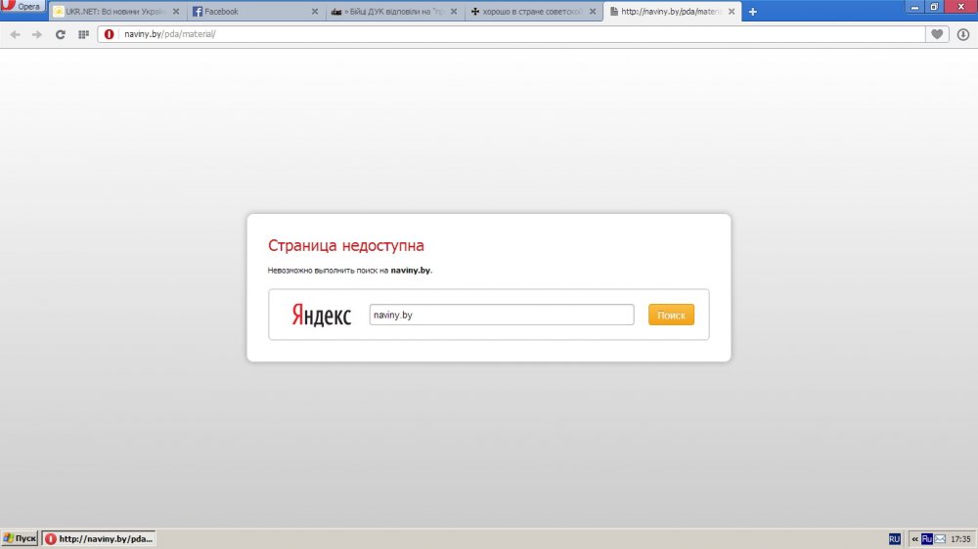The image size is (978, 549).
Task: Click the bold naviny.by text in message
Action: pos(411,271)
